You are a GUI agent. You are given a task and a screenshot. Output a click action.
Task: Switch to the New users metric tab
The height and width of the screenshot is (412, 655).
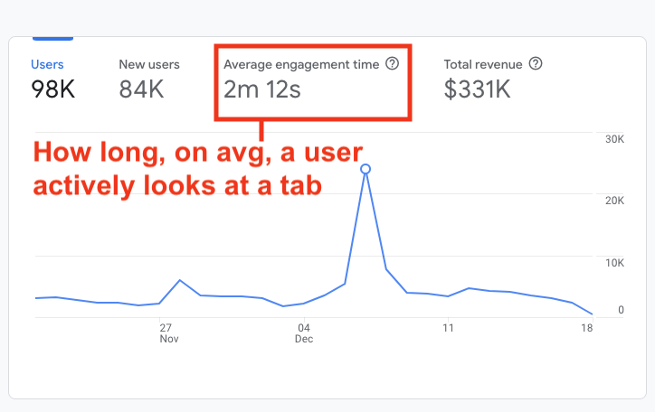point(149,64)
